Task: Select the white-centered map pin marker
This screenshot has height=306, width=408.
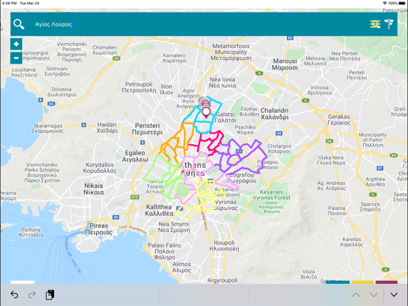Action: (206, 112)
